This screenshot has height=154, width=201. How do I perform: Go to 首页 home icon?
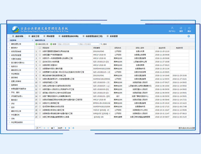click(x=181, y=28)
